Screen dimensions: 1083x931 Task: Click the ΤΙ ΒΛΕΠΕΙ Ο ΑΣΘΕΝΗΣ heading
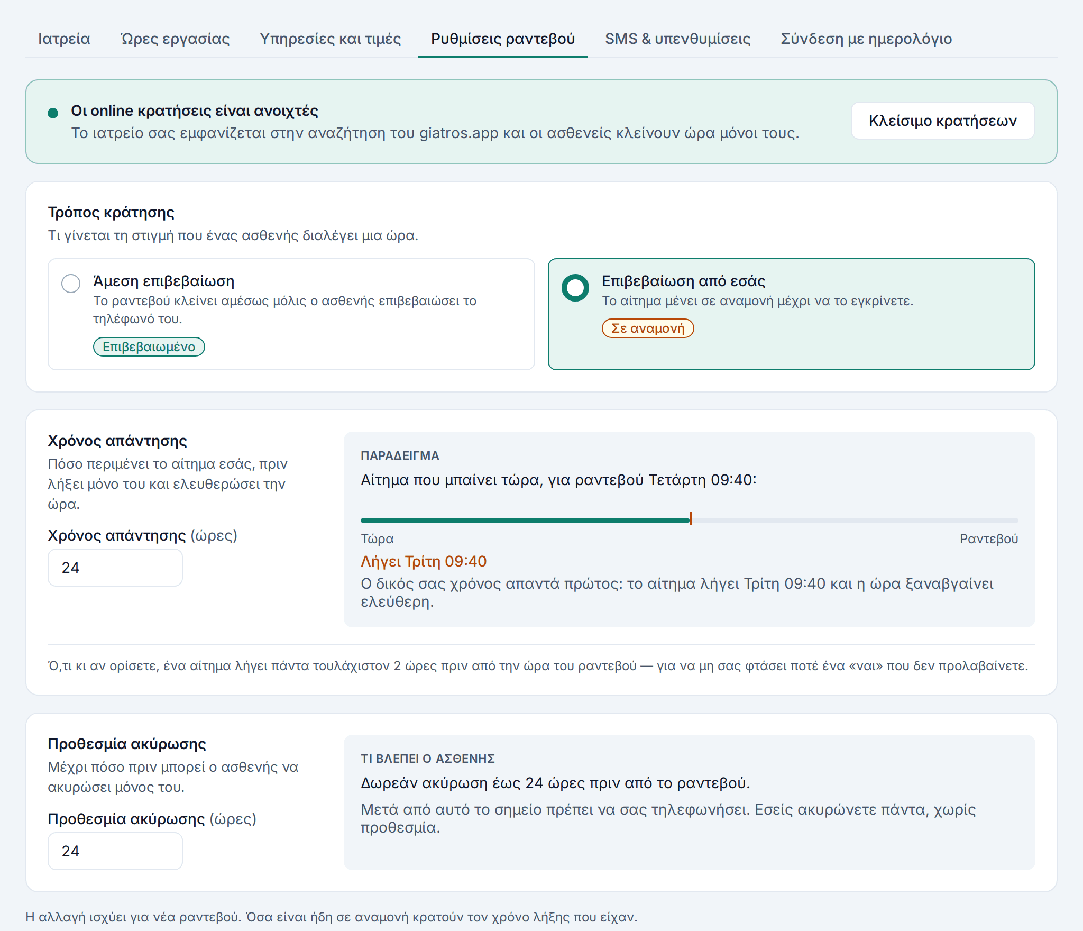pyautogui.click(x=428, y=759)
